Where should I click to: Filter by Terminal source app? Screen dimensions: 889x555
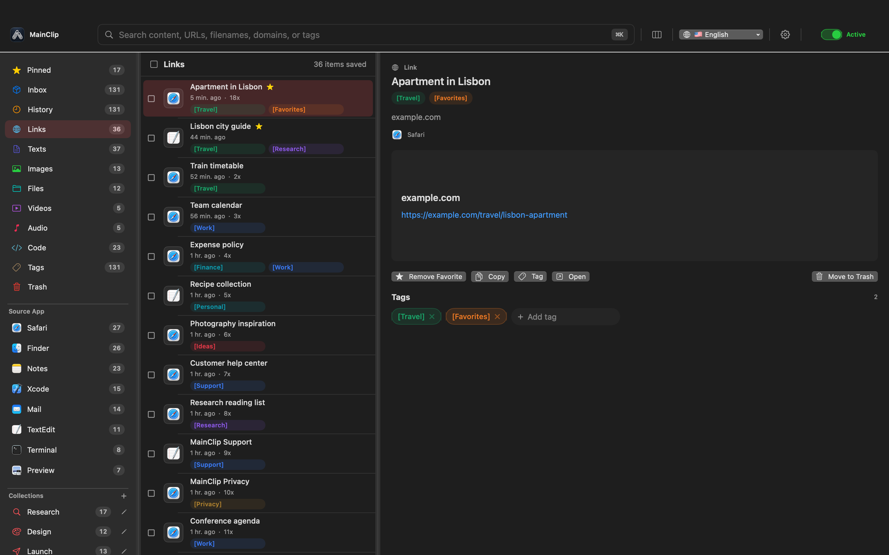pyautogui.click(x=68, y=450)
